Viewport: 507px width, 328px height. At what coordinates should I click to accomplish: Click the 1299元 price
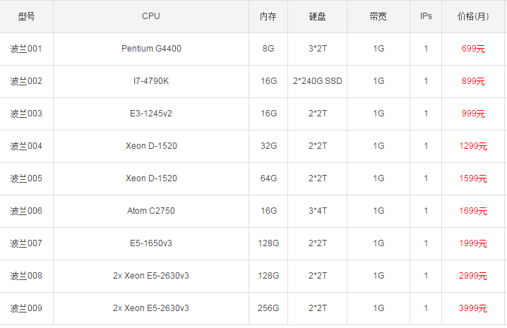[472, 146]
